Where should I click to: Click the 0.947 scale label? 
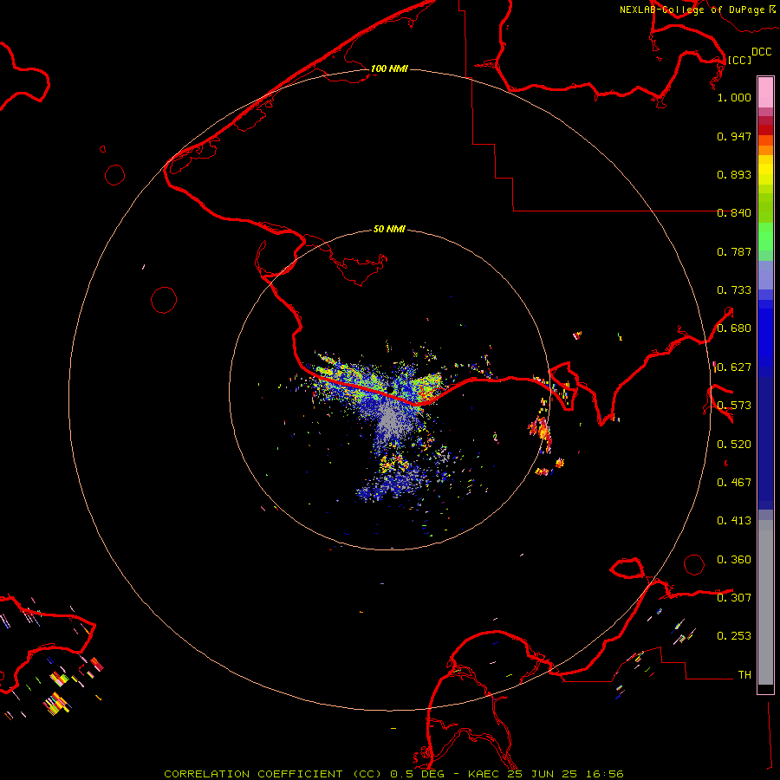point(734,136)
